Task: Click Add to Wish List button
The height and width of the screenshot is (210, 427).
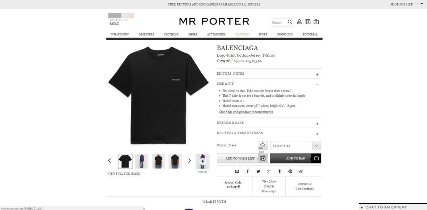Action: (242, 159)
